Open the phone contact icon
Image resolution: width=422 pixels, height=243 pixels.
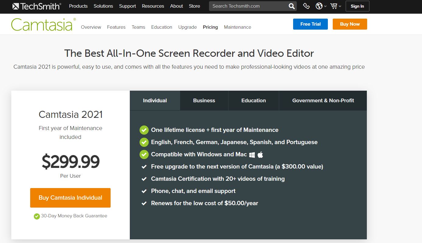coord(307,6)
